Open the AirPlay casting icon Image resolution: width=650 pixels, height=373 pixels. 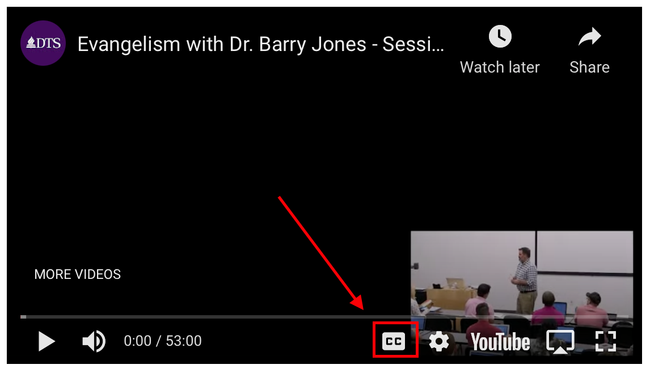click(560, 341)
